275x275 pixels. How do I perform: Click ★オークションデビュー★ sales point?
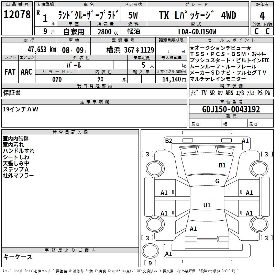[x=220, y=48]
